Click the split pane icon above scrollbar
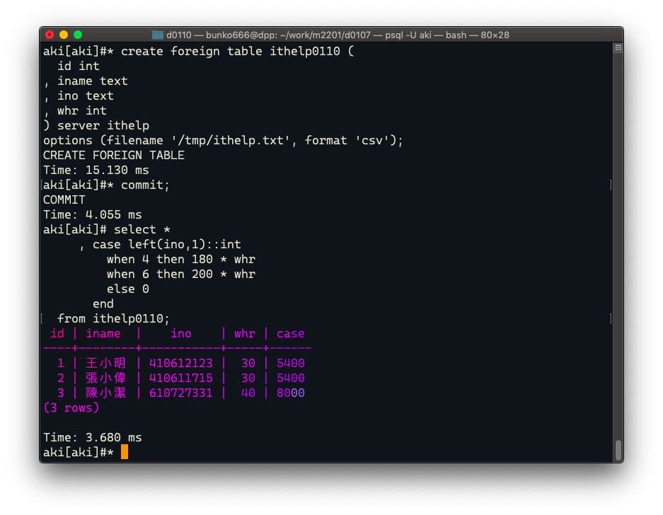This screenshot has height=515, width=663. tap(618, 48)
